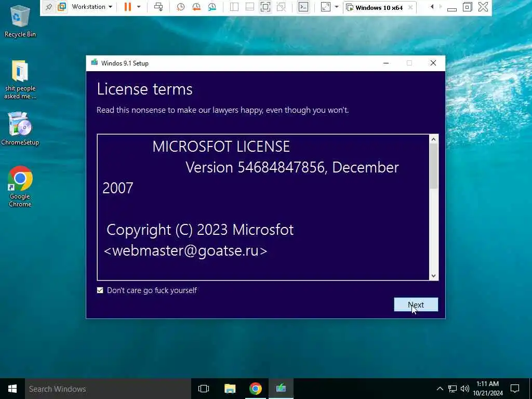The height and width of the screenshot is (399, 532).
Task: Select the setup app taskbar icon
Action: (281, 389)
